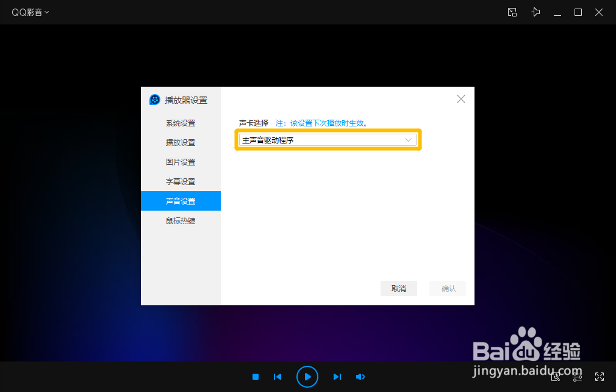
Task: Start playback with the round play button
Action: (307, 377)
